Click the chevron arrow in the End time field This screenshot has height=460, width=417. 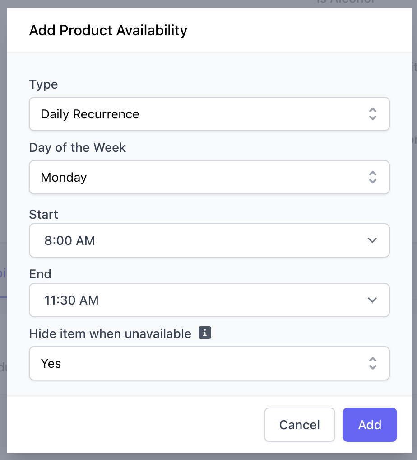[x=372, y=300]
